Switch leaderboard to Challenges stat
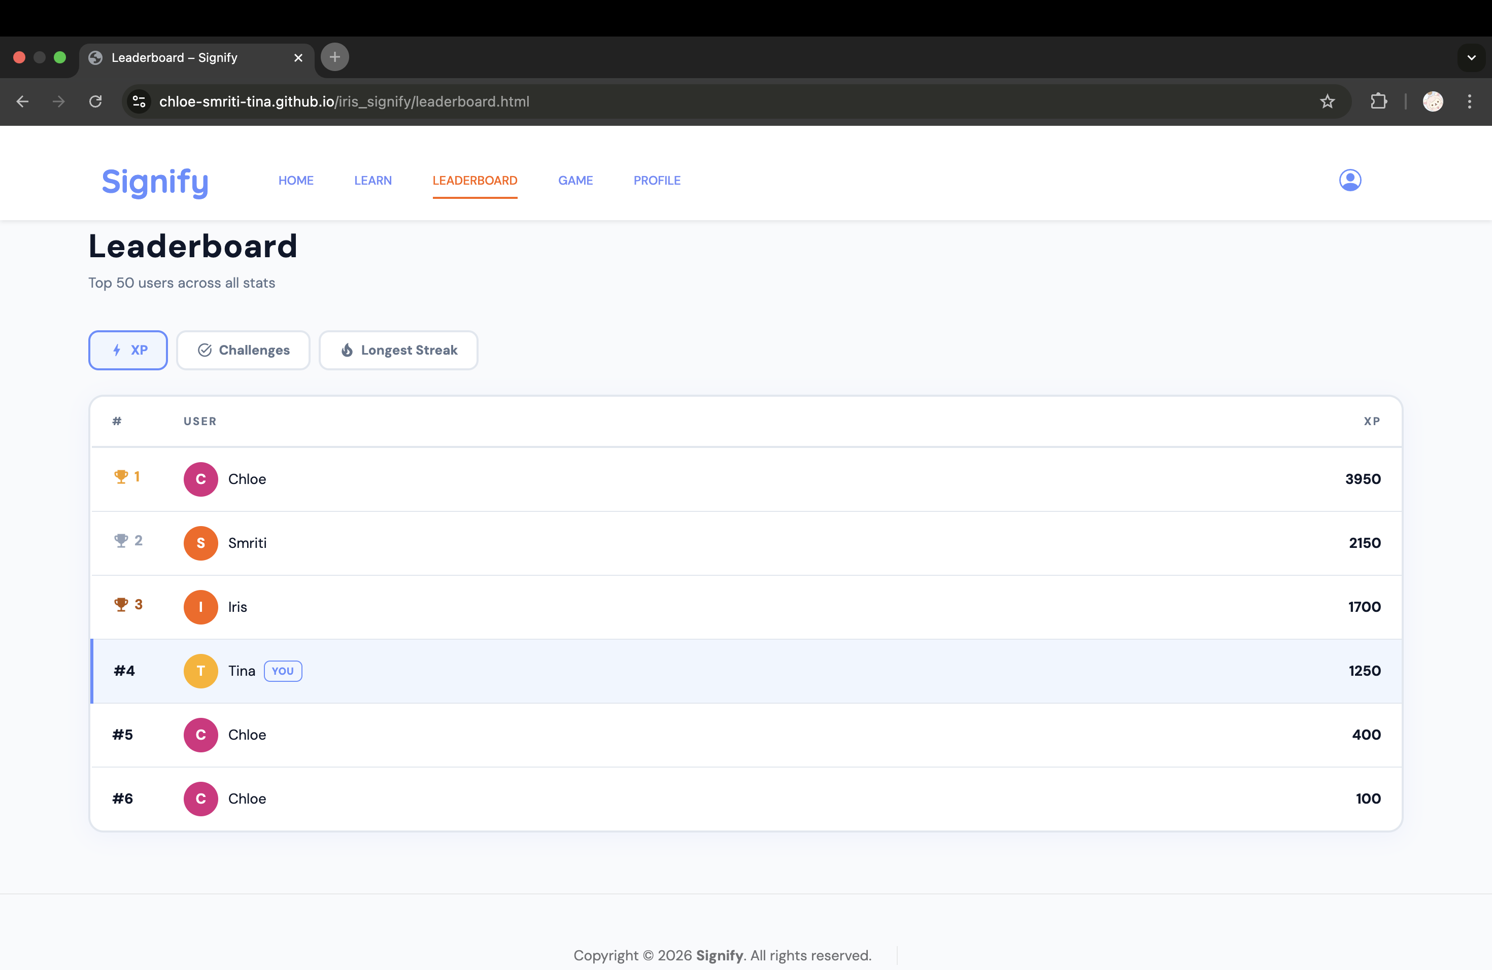 pos(243,350)
